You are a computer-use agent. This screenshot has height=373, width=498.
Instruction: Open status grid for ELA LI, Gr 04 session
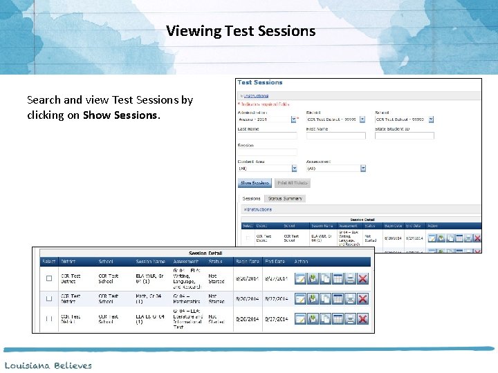tap(338, 318)
